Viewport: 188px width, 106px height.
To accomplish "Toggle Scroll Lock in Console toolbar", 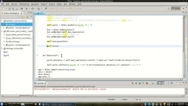I will tap(156, 83).
